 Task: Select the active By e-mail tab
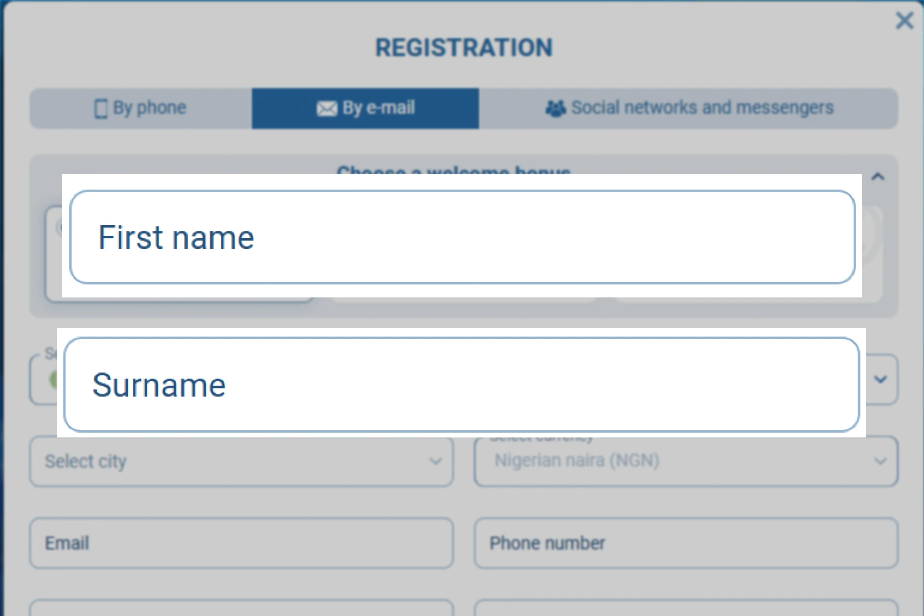coord(366,109)
